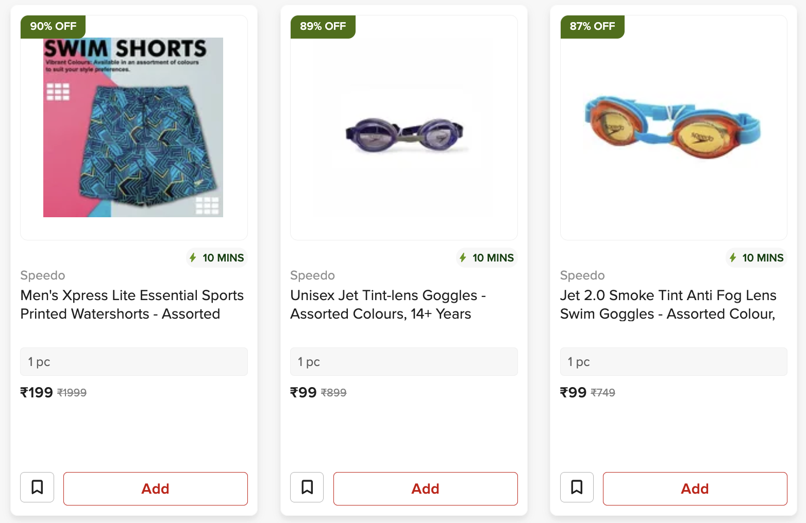
Task: Open the swim shorts 1 pc quantity selector
Action: pos(134,362)
